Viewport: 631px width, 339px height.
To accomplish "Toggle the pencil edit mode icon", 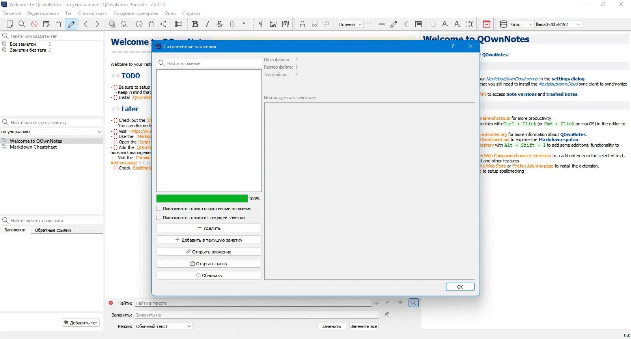I will pyautogui.click(x=71, y=24).
